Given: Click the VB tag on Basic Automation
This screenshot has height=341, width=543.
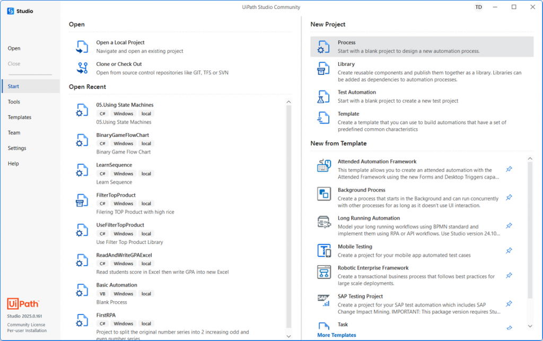Looking at the screenshot, I should point(102,294).
